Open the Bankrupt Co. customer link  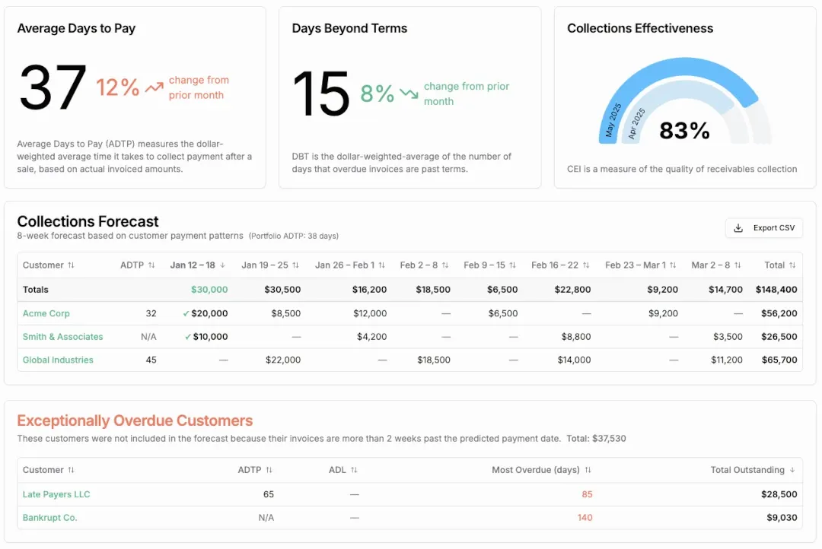49,518
